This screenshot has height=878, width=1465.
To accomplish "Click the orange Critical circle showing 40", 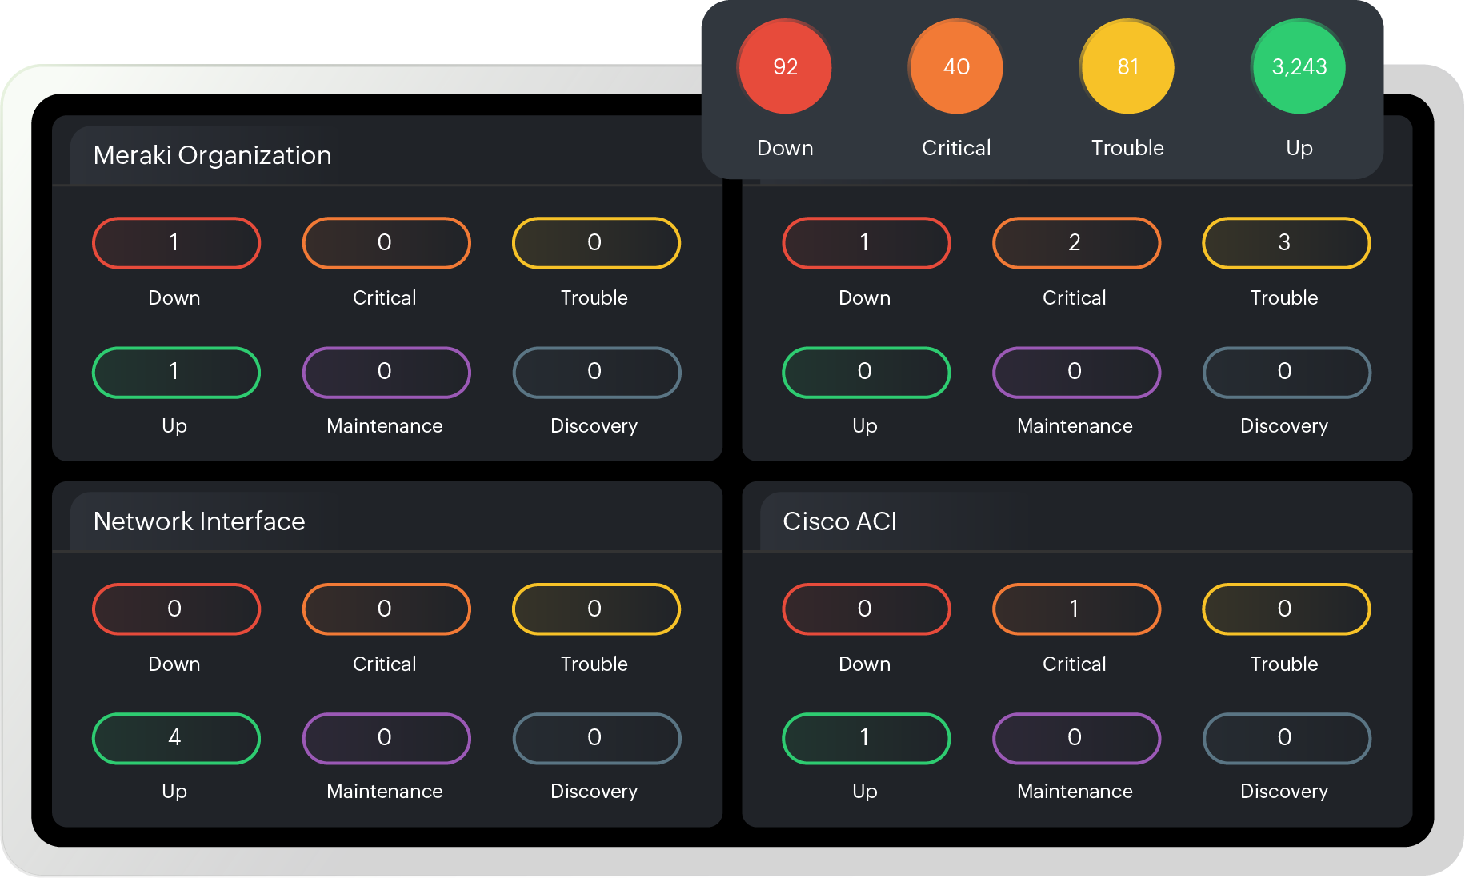I will (955, 67).
